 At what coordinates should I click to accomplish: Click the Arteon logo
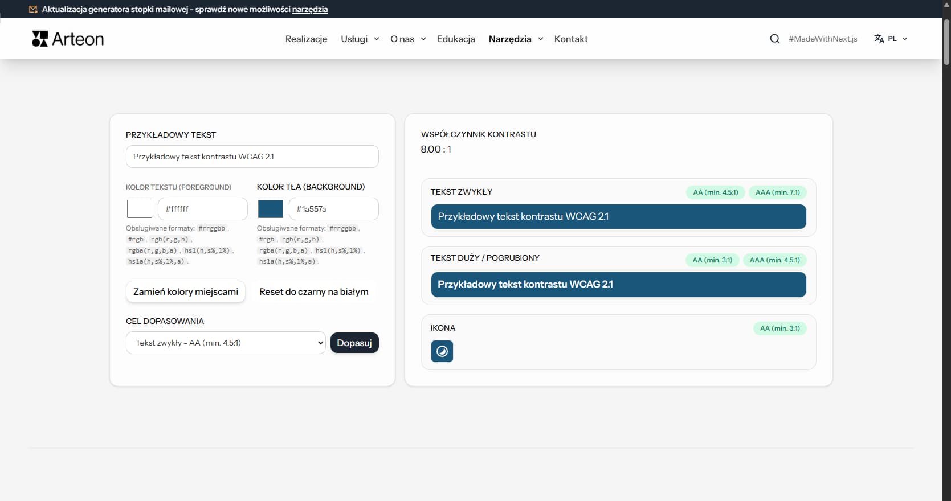(68, 39)
